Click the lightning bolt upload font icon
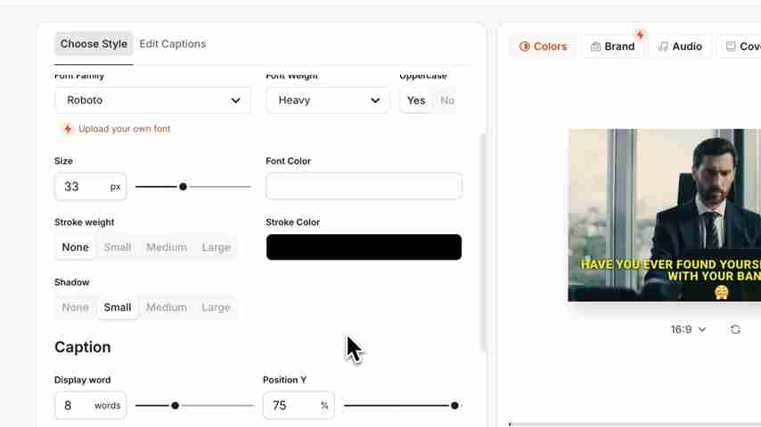Screen dimensions: 761x427 pos(68,129)
